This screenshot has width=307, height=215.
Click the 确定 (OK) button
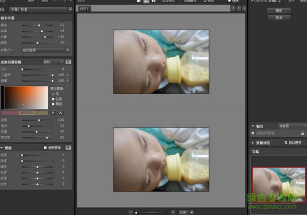pyautogui.click(x=279, y=10)
